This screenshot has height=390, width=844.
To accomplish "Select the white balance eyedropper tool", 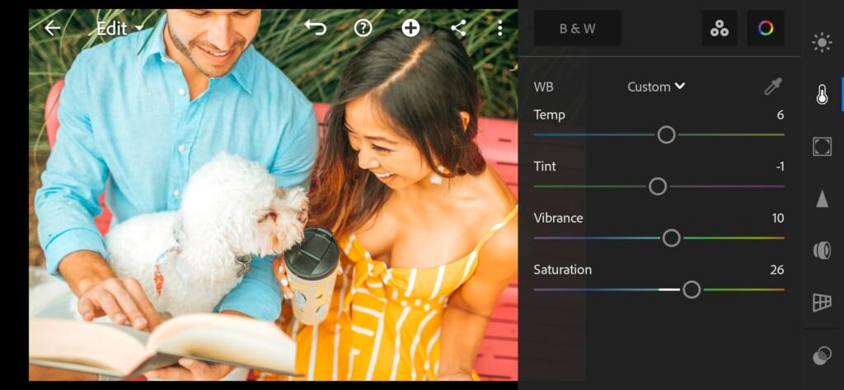I will click(773, 87).
